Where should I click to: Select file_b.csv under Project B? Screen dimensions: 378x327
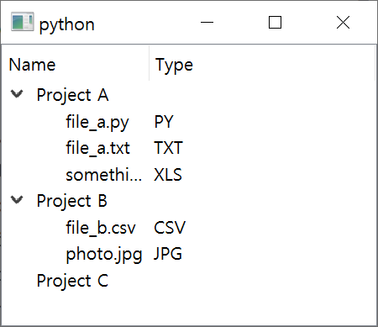pyautogui.click(x=101, y=228)
